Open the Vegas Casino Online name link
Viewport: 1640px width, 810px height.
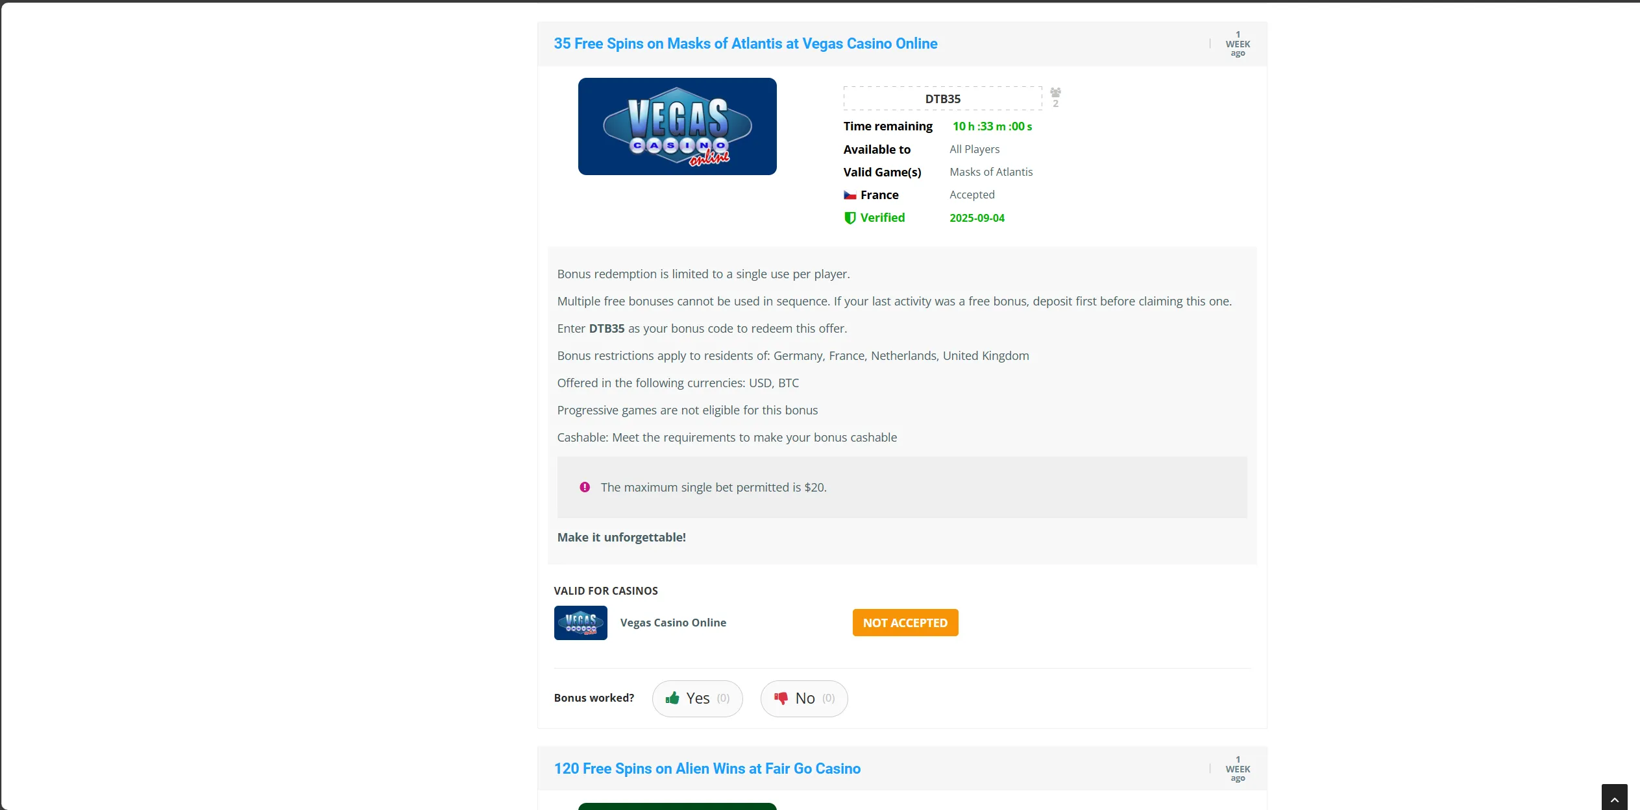coord(673,623)
